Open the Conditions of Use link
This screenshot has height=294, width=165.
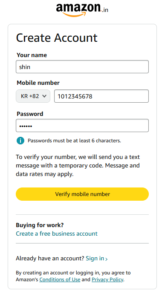[x=60, y=280]
